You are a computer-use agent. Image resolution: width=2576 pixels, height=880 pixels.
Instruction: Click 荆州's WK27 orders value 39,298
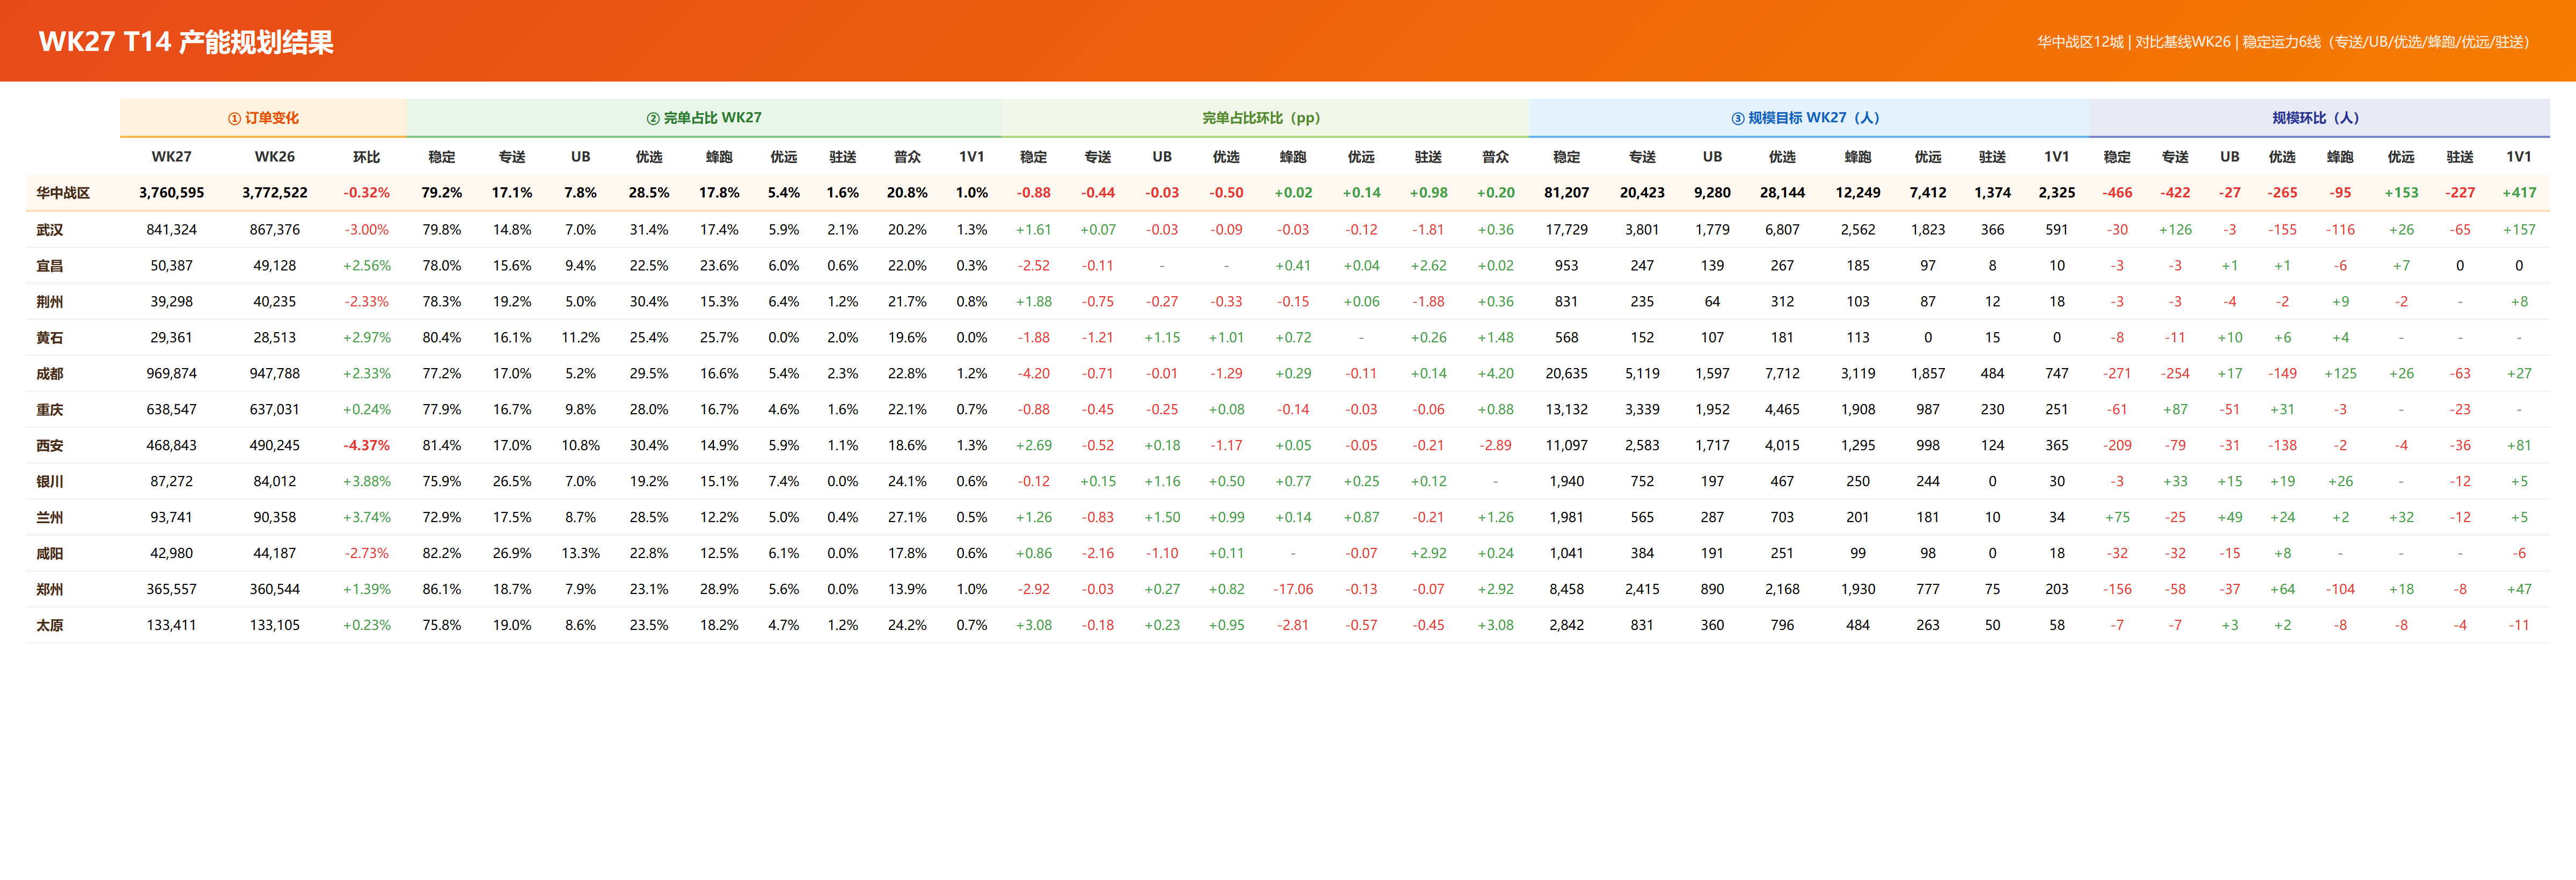[172, 302]
